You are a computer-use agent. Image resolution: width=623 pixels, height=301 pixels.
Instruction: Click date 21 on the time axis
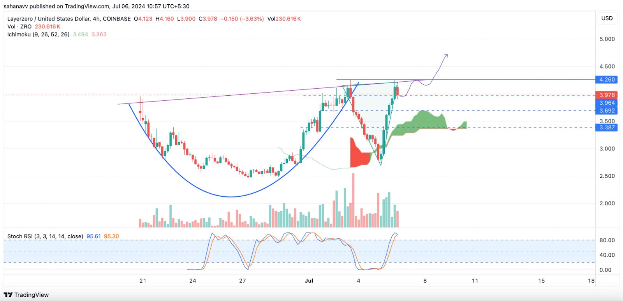click(143, 281)
